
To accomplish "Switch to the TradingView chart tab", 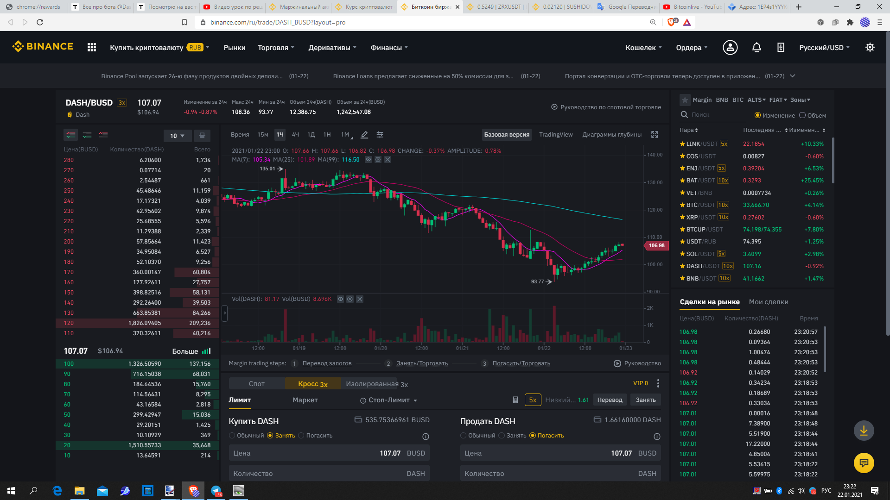I will coord(555,135).
